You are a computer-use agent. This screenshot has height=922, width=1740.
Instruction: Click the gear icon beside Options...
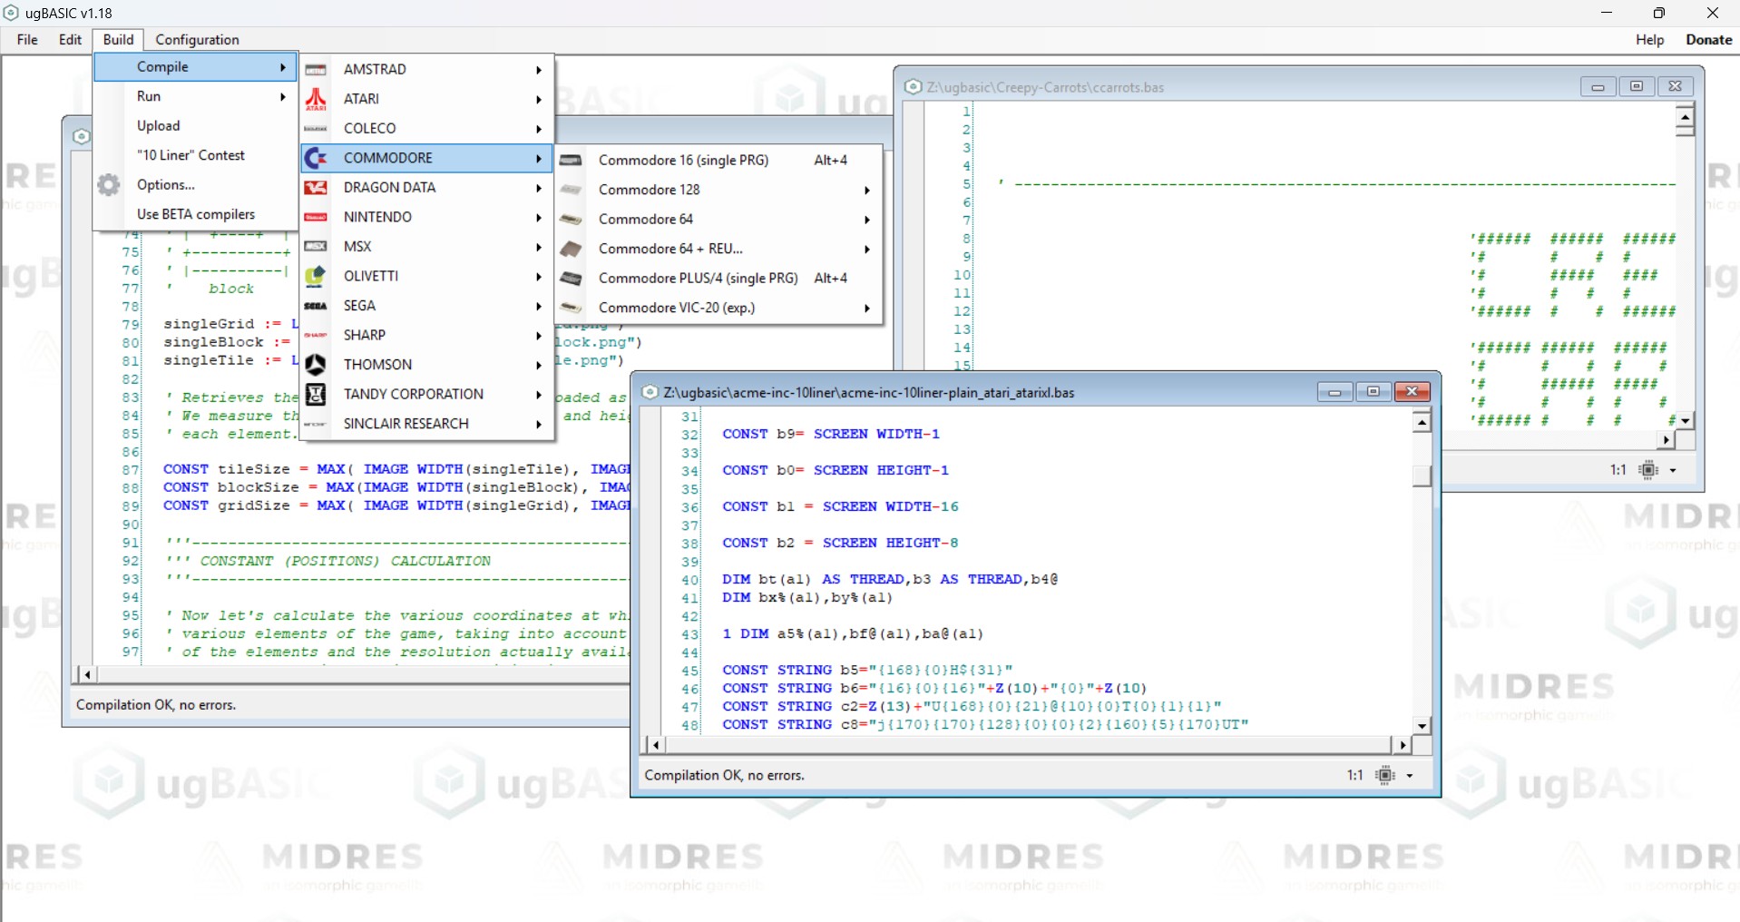(109, 185)
